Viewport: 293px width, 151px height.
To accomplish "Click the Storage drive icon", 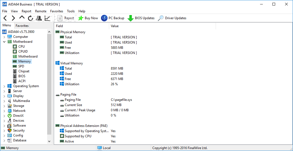I will click(x=10, y=106).
